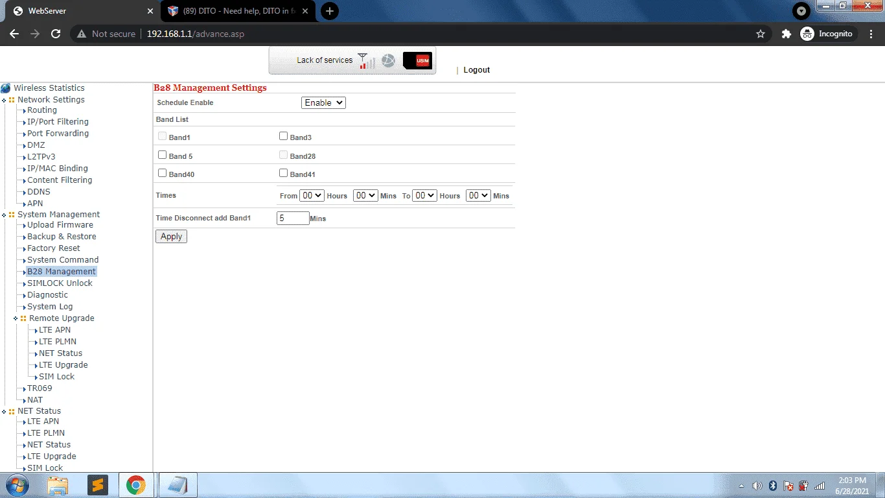885x498 pixels.
Task: Collapse the Remote Upgrade tree node
Action: pos(16,318)
